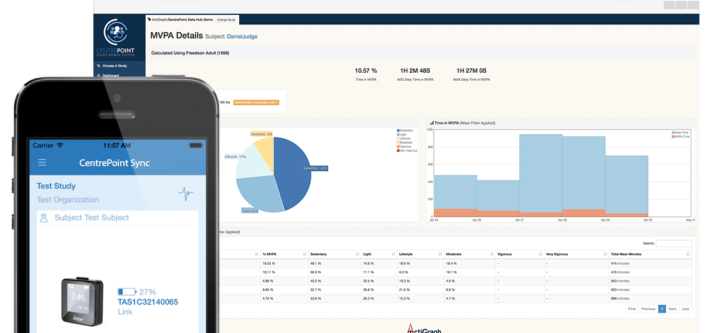The width and height of the screenshot is (710, 333).
Task: Tap the Test Study title on phone
Action: click(56, 186)
